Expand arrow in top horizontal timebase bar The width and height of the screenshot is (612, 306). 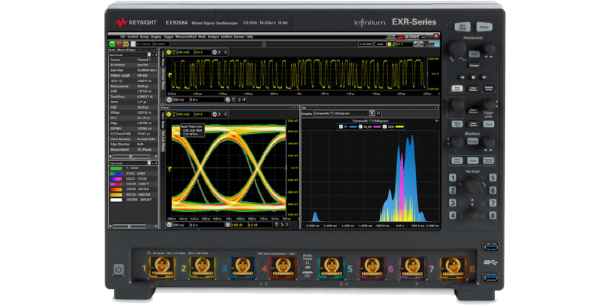[x=239, y=100]
